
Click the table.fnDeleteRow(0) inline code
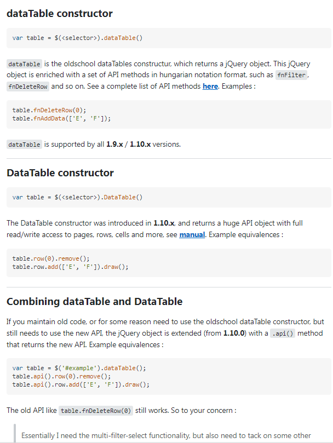[96, 411]
